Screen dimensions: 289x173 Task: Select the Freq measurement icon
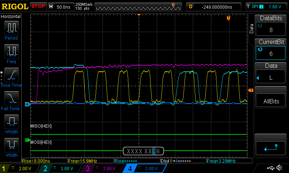tap(12, 51)
